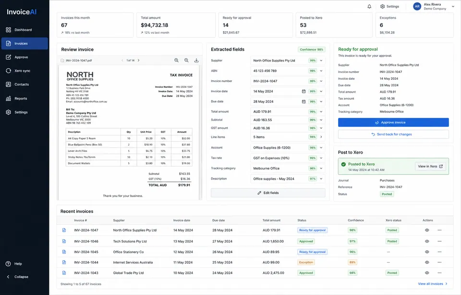Open the Due date calendar picker

coord(303,102)
